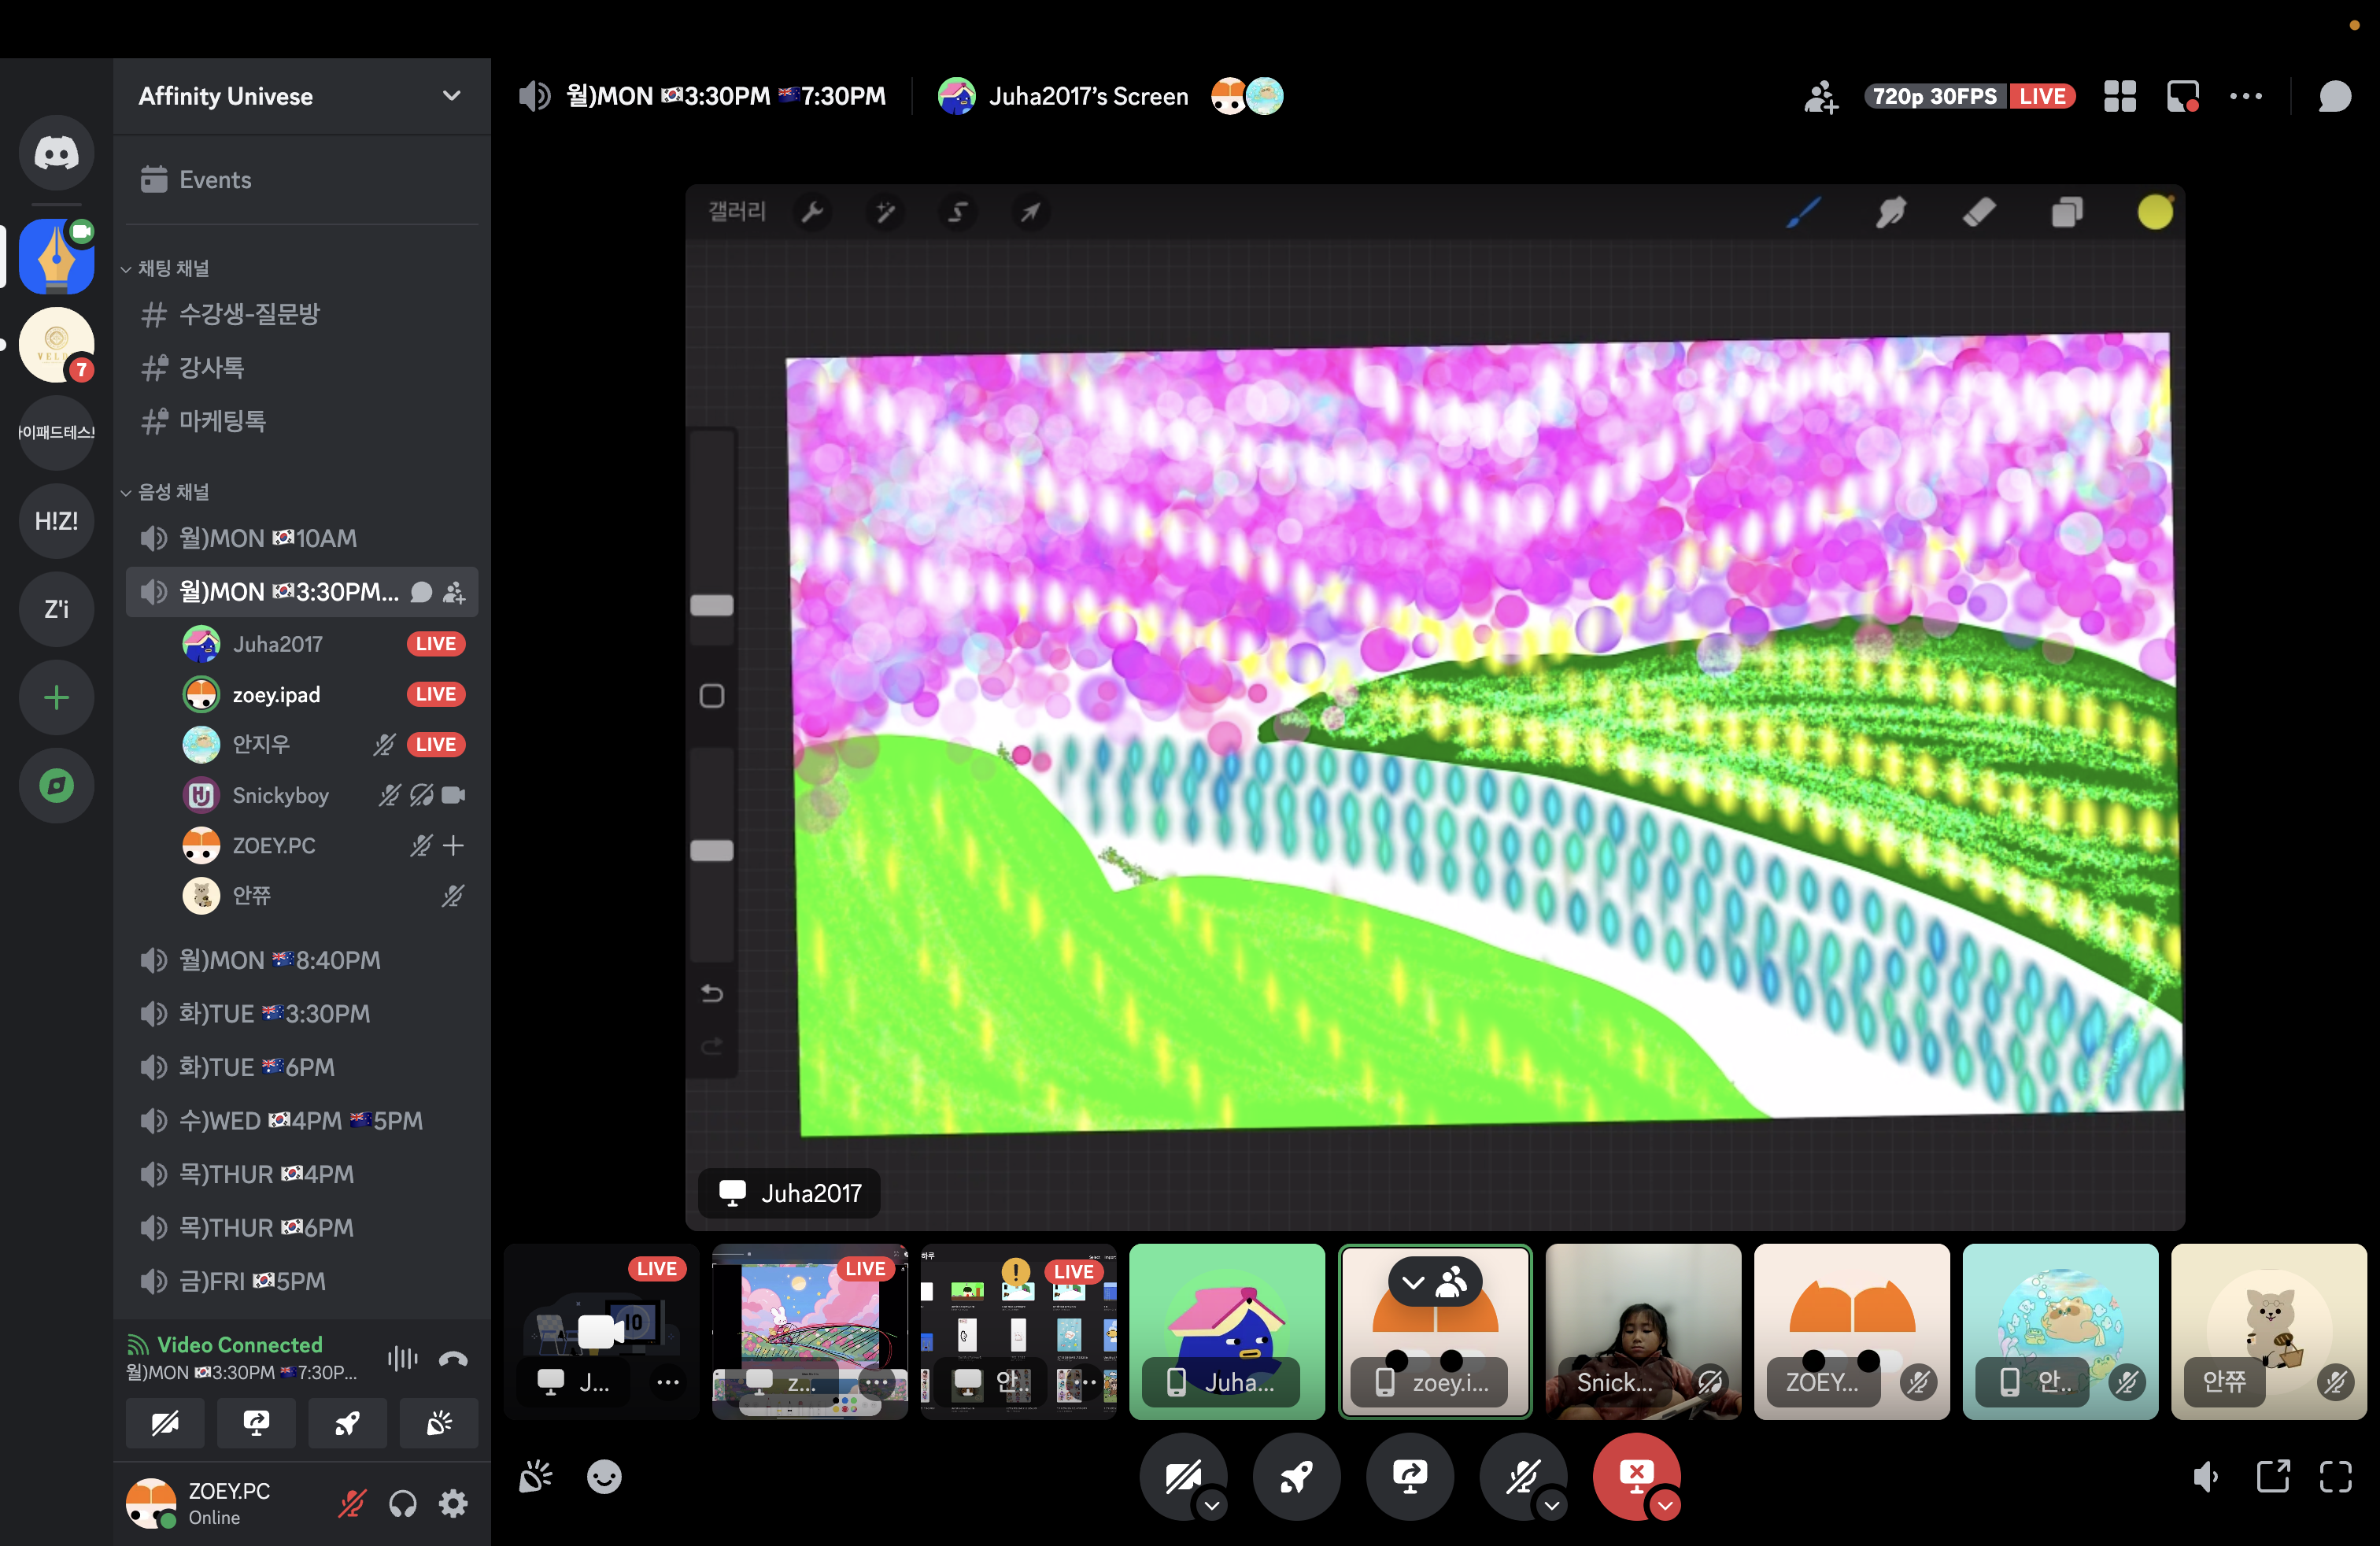Open more options ellipsis in call header
2380x1546 pixels.
coord(2246,97)
